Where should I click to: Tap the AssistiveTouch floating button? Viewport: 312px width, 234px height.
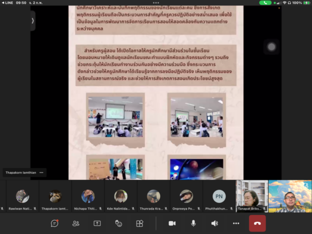coord(272,47)
